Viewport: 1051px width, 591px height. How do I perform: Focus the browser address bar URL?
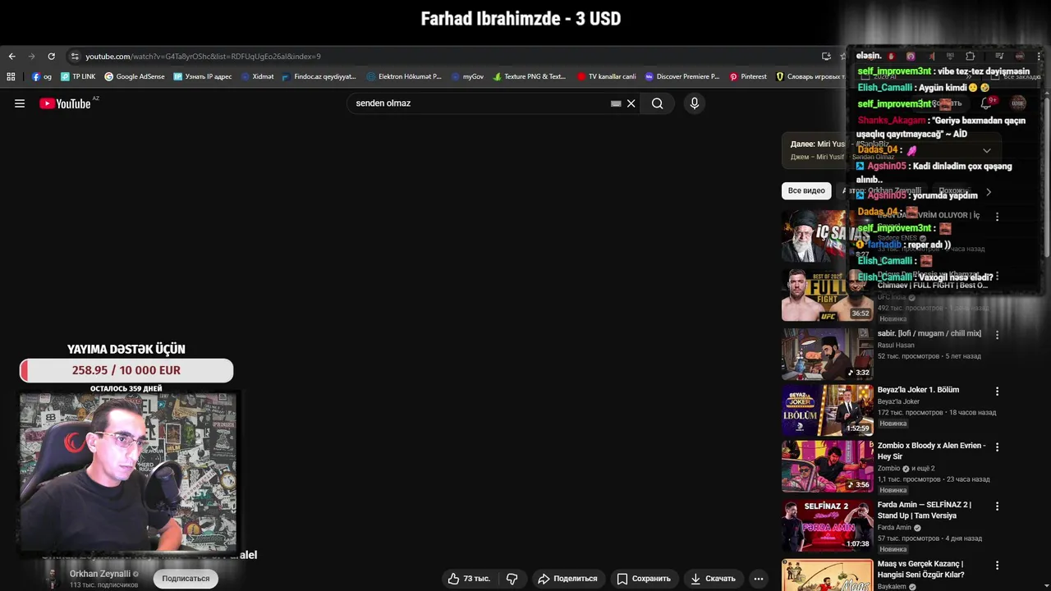pos(203,57)
